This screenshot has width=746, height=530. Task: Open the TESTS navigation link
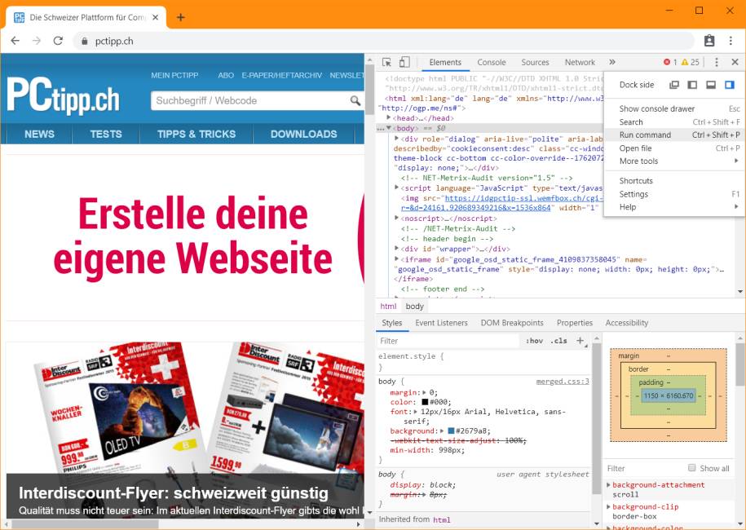107,134
